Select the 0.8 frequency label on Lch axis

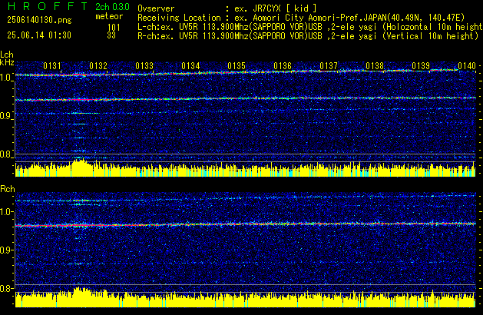6,154
